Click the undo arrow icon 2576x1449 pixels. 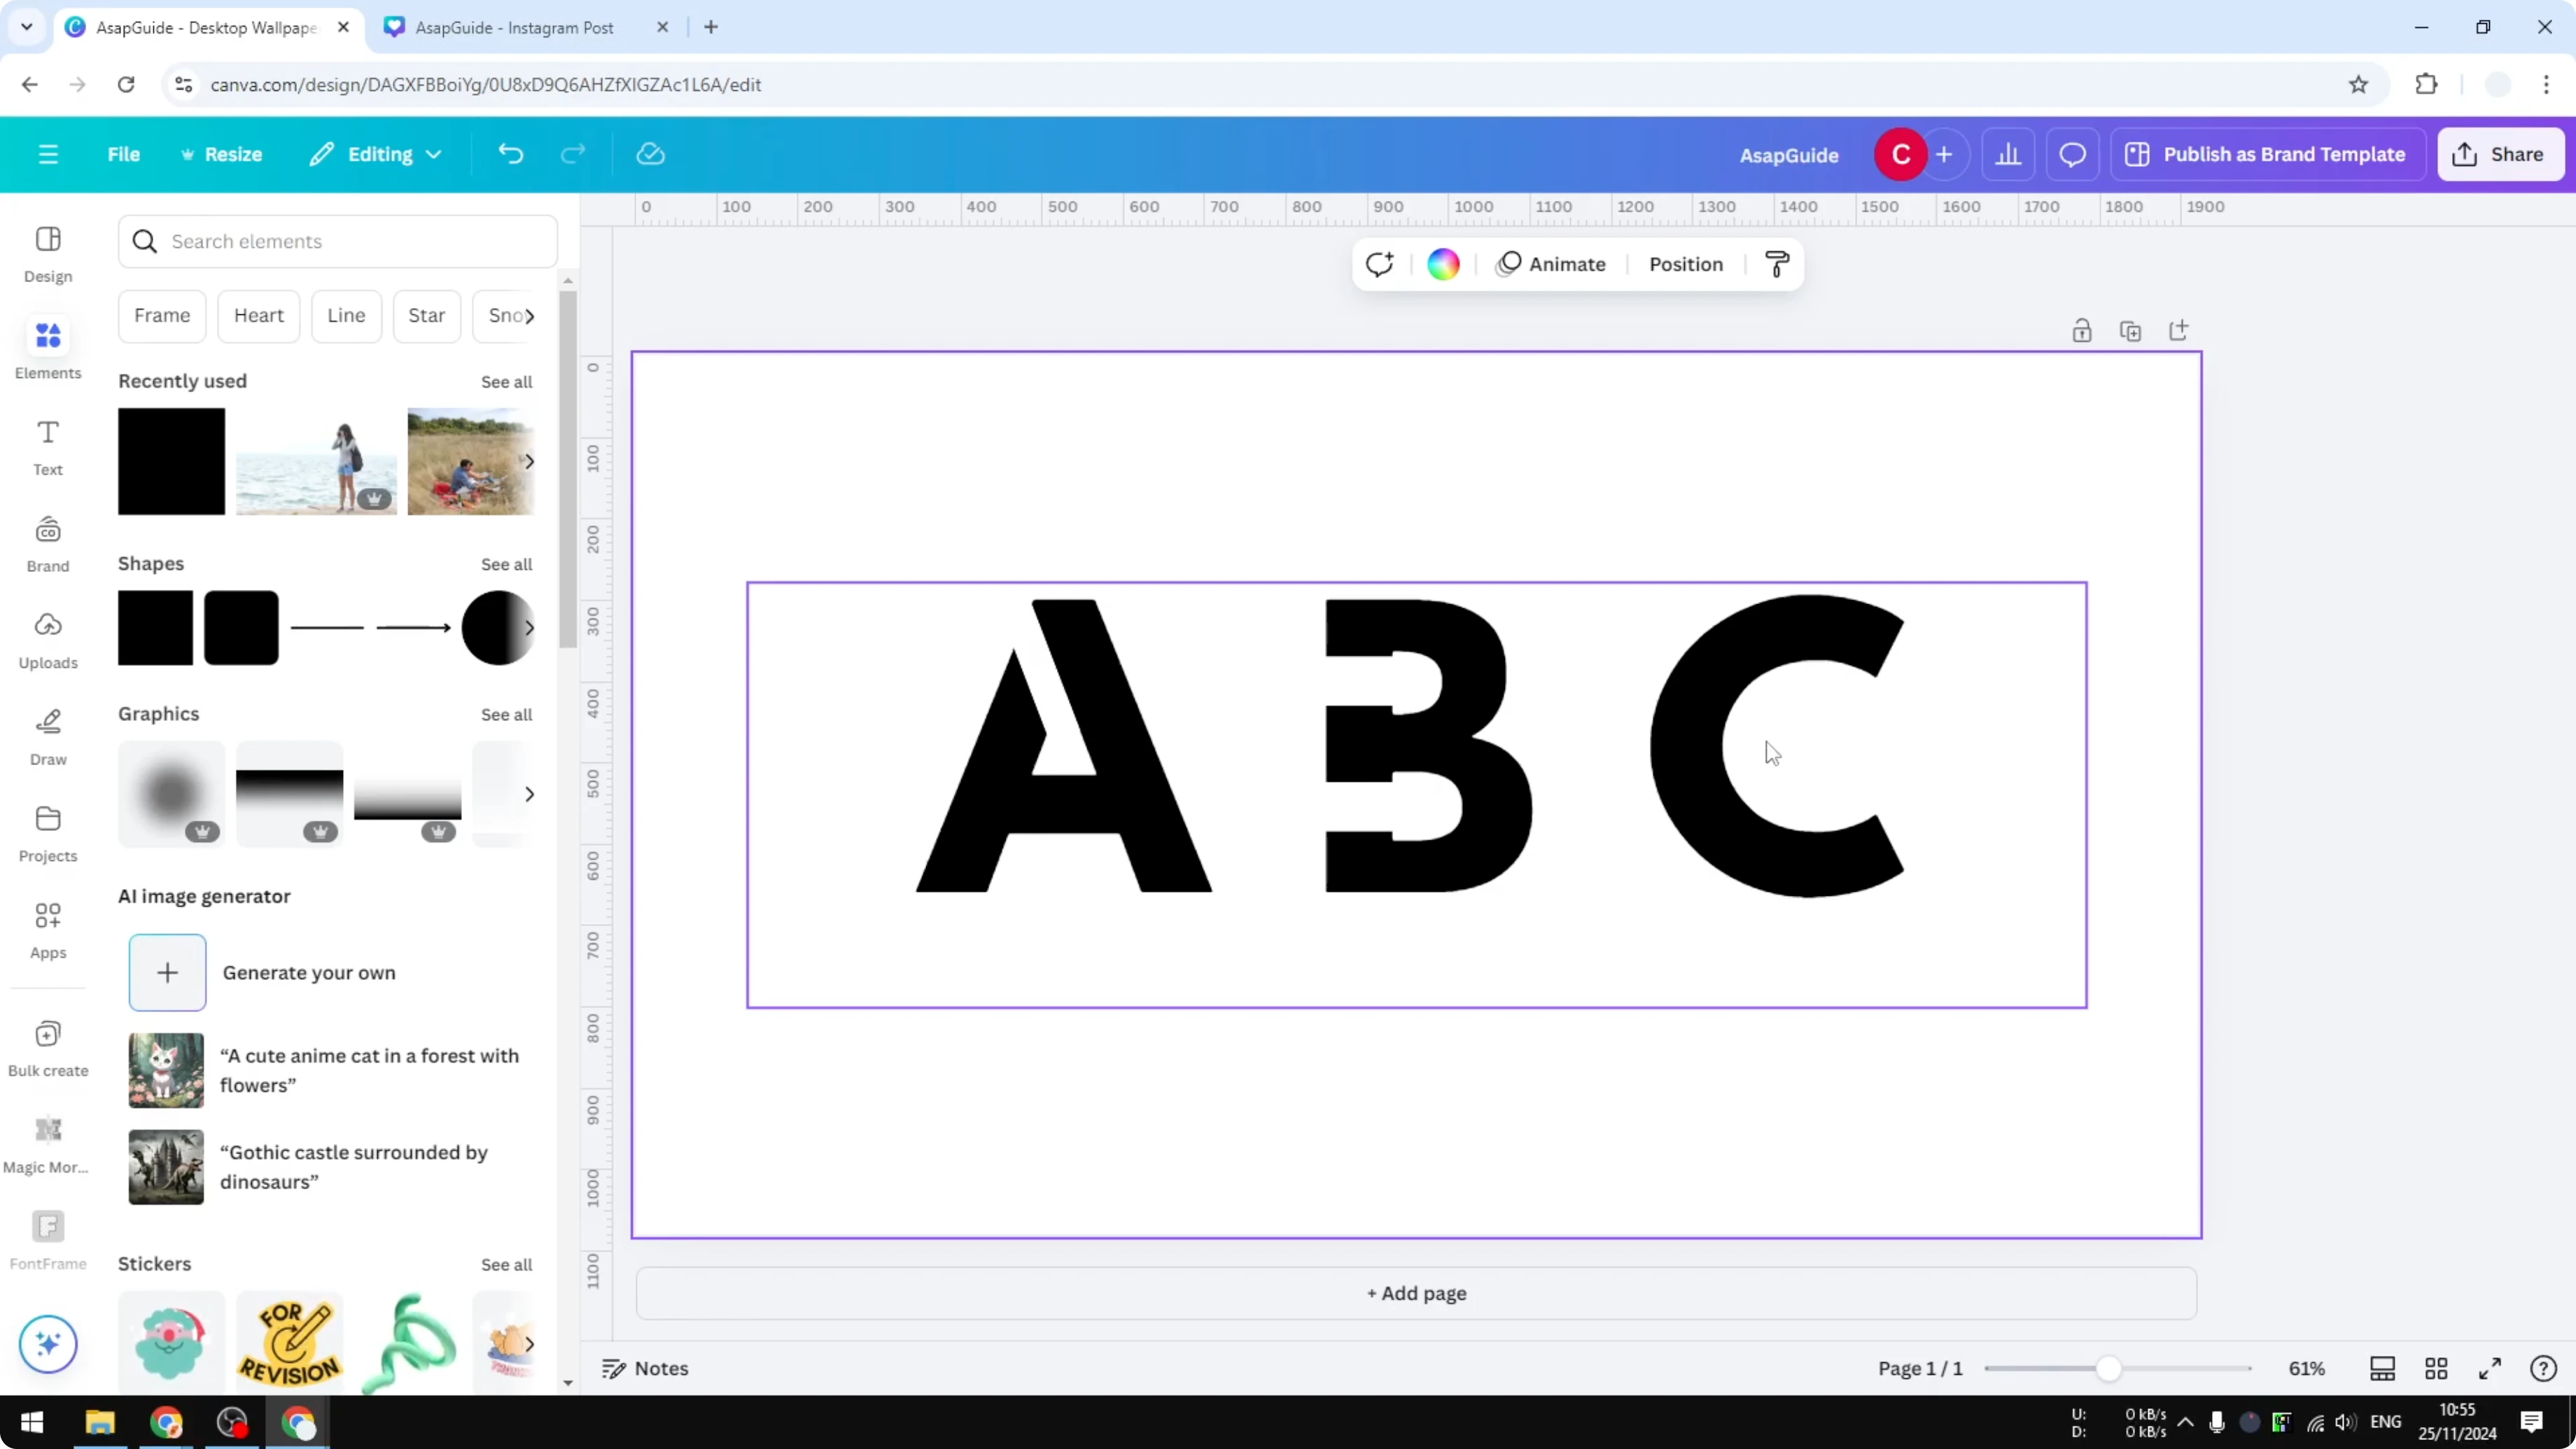pos(510,153)
